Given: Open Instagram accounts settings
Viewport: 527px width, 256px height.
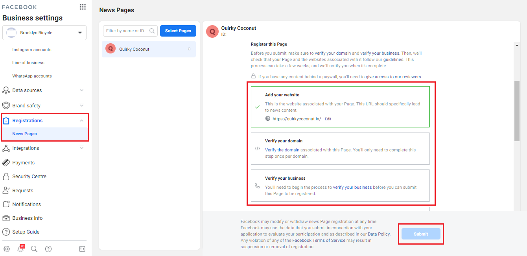Looking at the screenshot, I should click(x=32, y=50).
